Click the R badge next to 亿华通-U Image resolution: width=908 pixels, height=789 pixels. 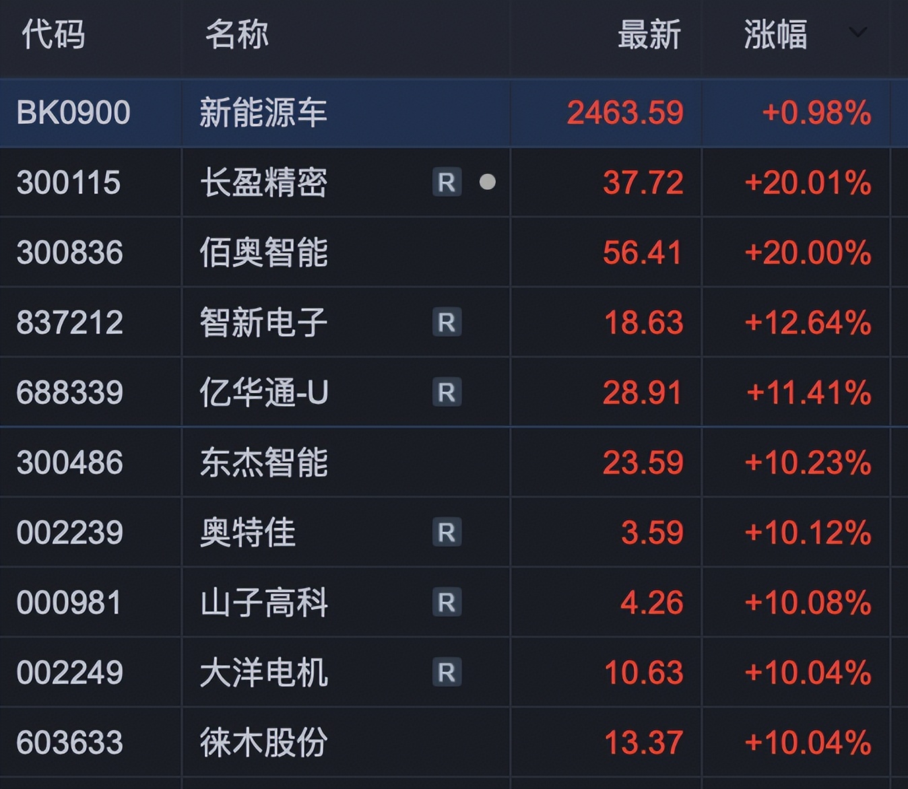[447, 392]
